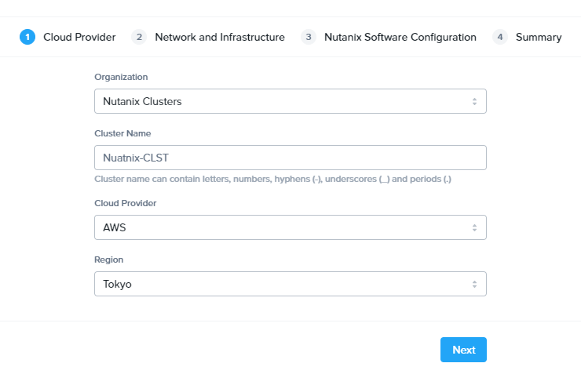Click the Region field label
Screen dimensions: 581x374
click(108, 260)
